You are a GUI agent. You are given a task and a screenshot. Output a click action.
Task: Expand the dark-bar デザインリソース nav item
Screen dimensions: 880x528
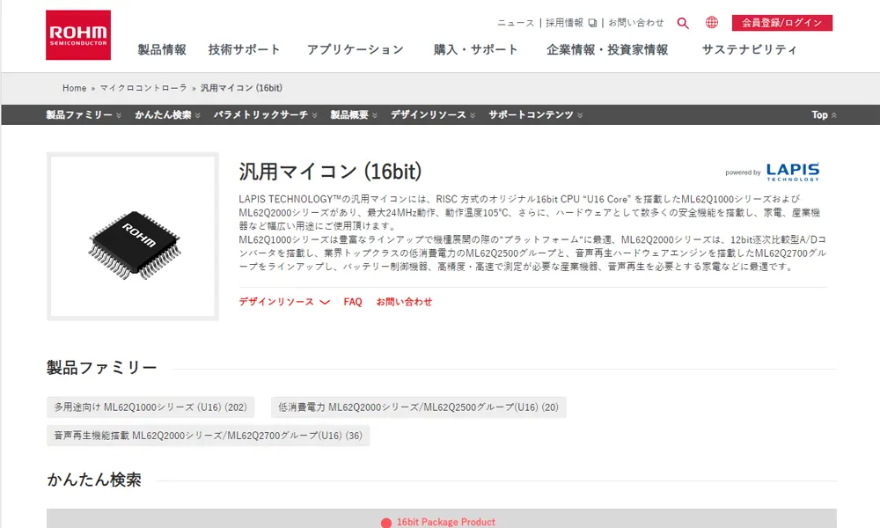click(433, 114)
